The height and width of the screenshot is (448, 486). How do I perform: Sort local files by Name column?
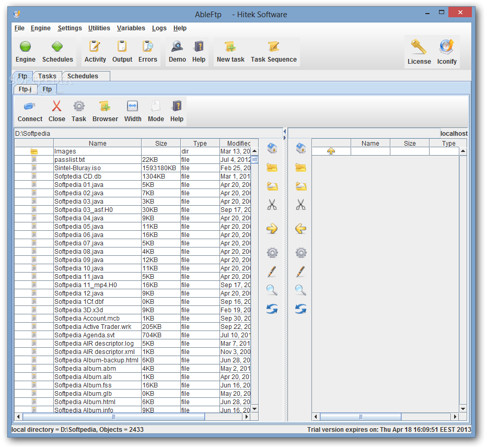(97, 143)
